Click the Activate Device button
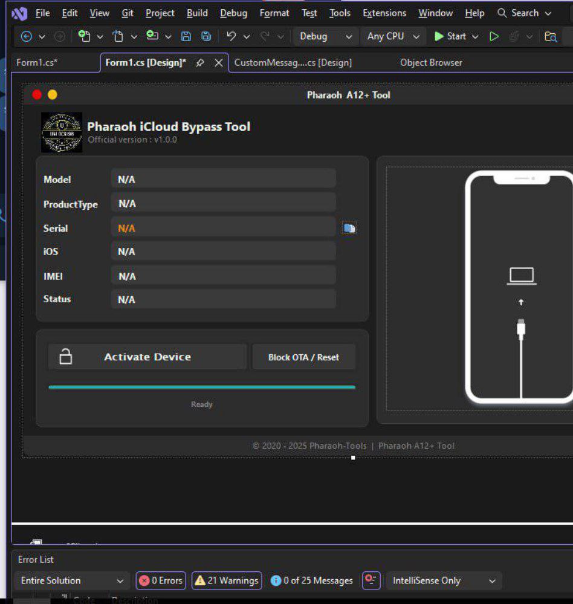The width and height of the screenshot is (573, 604). [147, 357]
